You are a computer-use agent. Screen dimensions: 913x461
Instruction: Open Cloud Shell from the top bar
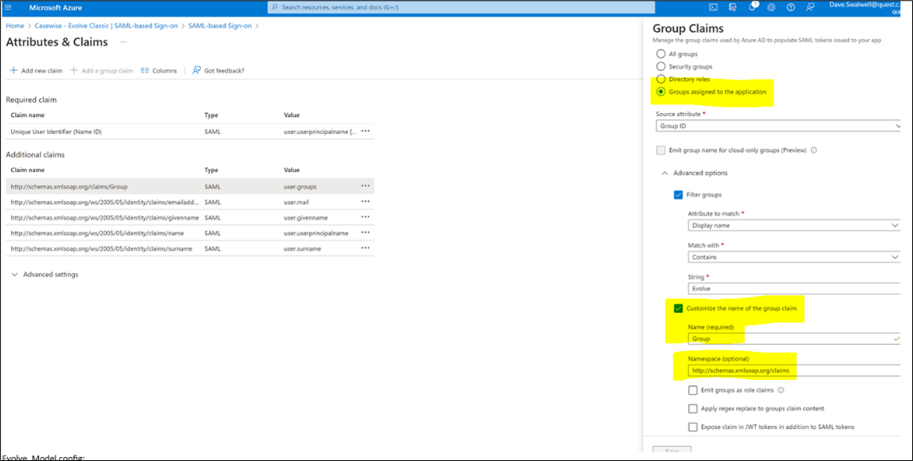click(713, 7)
